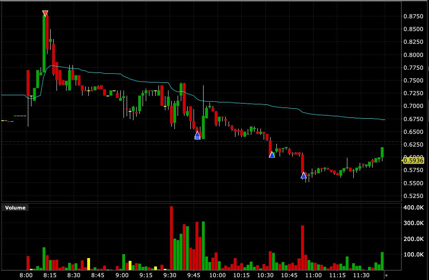Click the yellow 0.5936 current price tag
The height and width of the screenshot is (280, 429).
coord(413,161)
